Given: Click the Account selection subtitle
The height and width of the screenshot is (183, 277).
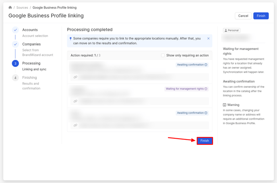Looking at the screenshot, I should [x=35, y=36].
